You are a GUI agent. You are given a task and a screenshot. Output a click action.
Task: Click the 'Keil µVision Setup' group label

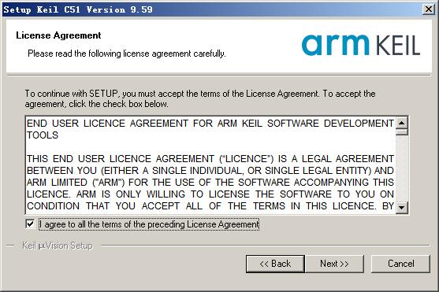coord(58,246)
